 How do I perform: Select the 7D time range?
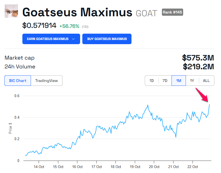[165, 81]
